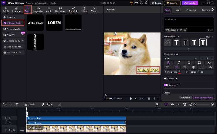217x134 pixels.
Task: Select the LOREM text template thumbnail
Action: pos(54,23)
